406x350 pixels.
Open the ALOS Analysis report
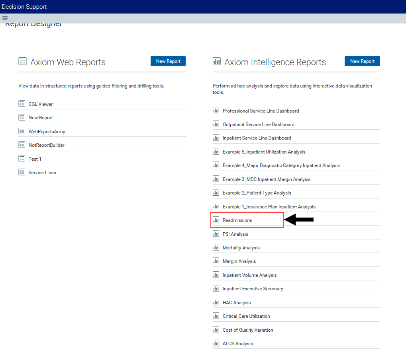(237, 344)
